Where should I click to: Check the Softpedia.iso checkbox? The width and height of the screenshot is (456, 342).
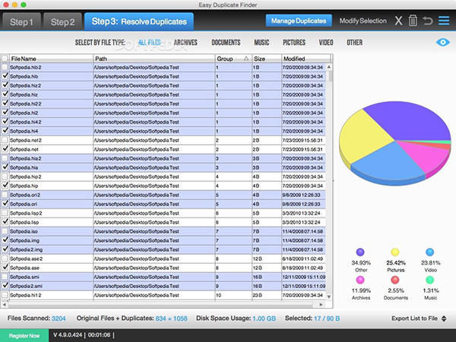[x=5, y=231]
